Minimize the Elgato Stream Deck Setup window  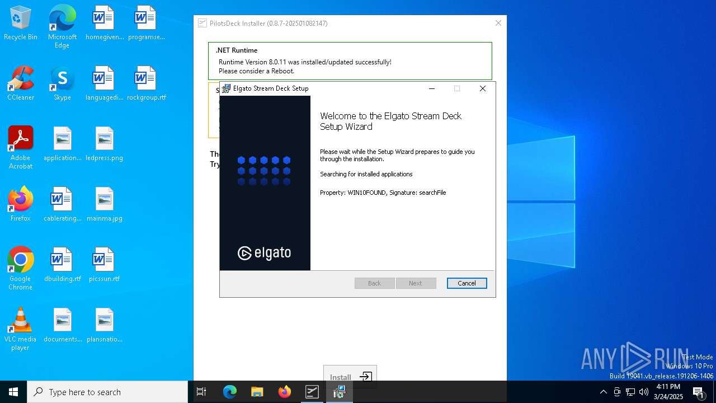pos(432,88)
